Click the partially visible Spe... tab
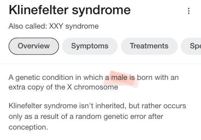Viewport: 201px width, 140px height. point(191,46)
